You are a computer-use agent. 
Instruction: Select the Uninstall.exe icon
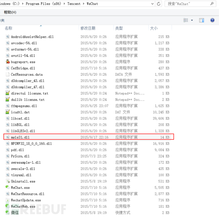[x=8, y=181]
